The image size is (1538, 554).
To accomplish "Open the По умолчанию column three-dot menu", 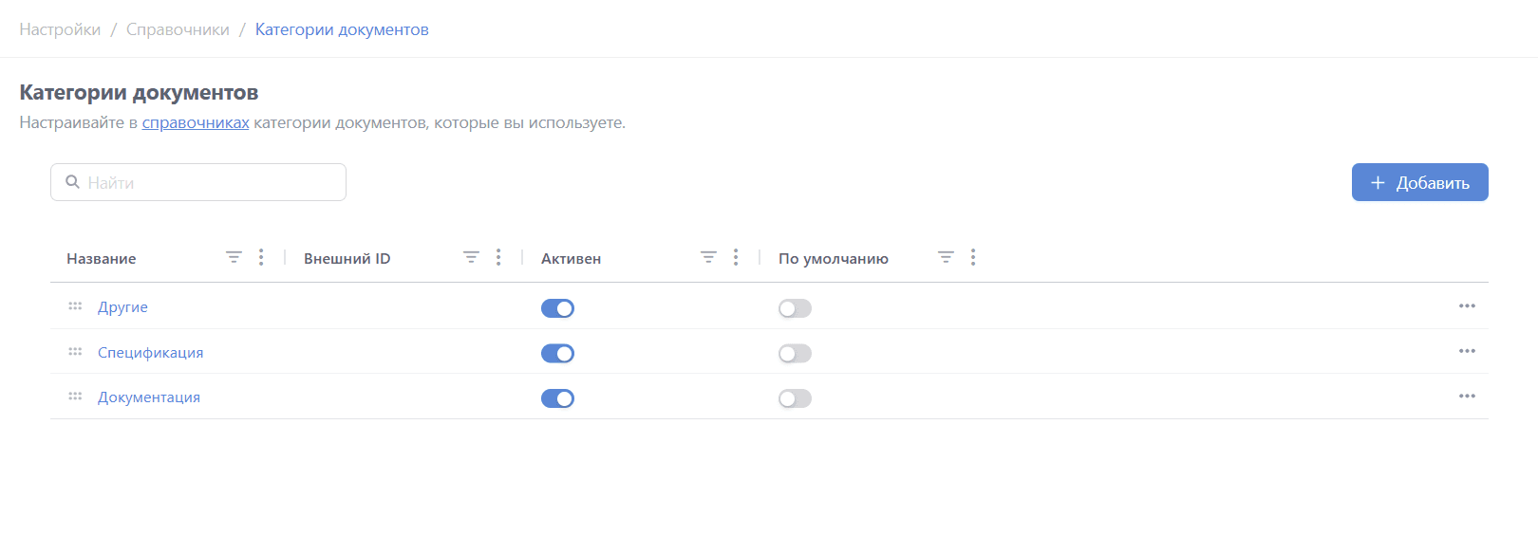I will (x=973, y=257).
